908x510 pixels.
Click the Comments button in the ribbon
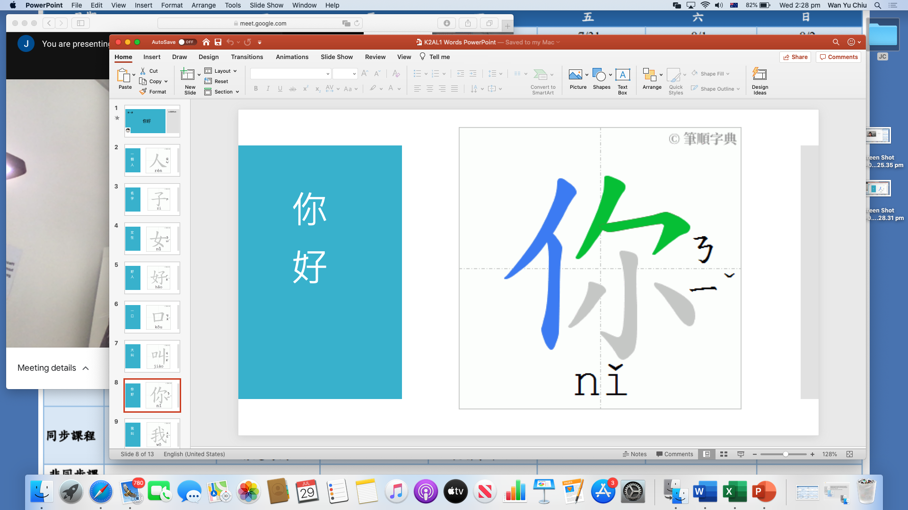click(x=838, y=57)
